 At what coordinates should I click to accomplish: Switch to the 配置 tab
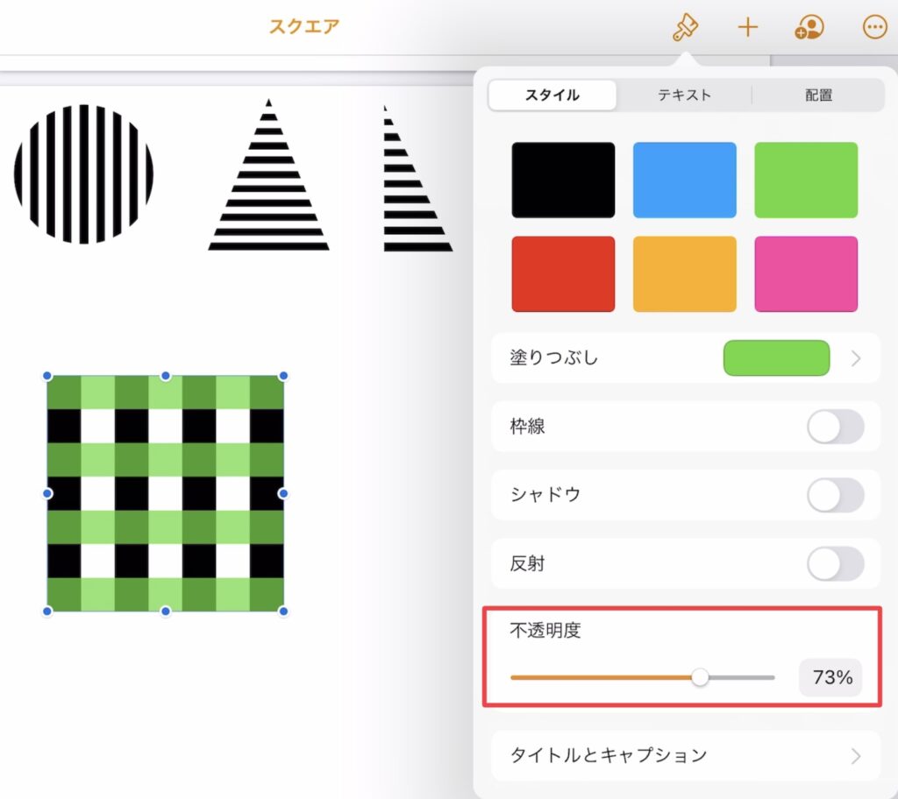(x=818, y=95)
